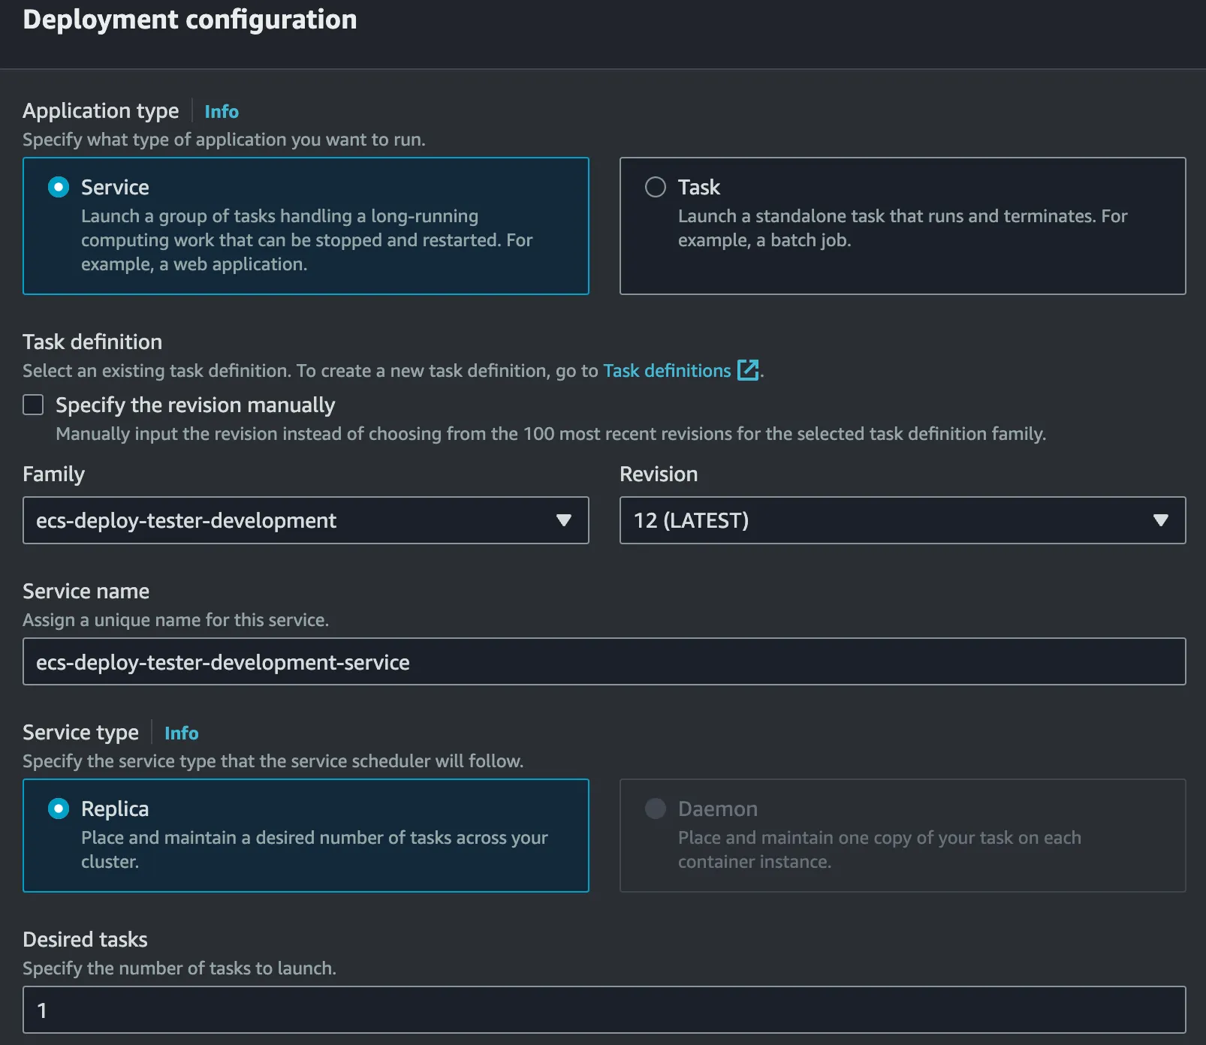The width and height of the screenshot is (1206, 1045).
Task: Click the external link icon beside Task definitions
Action: tap(748, 370)
